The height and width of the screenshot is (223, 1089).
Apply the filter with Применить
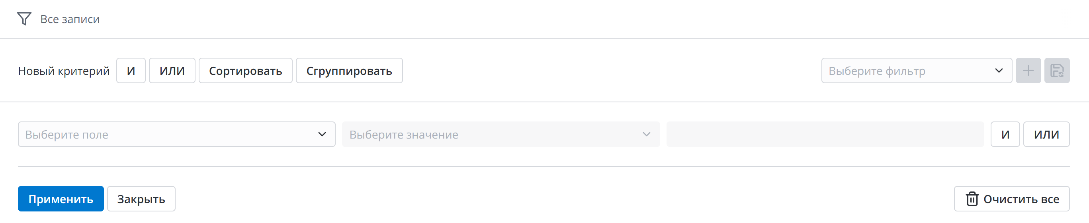[61, 199]
